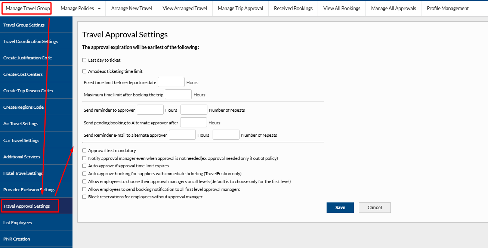Select Travel Coordination Settings sidebar item
Viewport: 488px width, 248px height.
36,41
